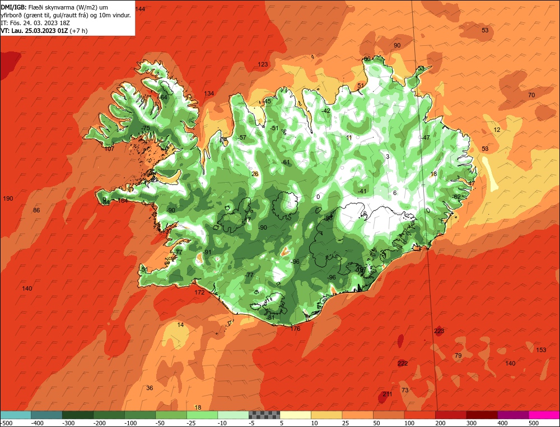Click the map value 86 in the western sea
Screen dimensions: 560x427
[36, 210]
